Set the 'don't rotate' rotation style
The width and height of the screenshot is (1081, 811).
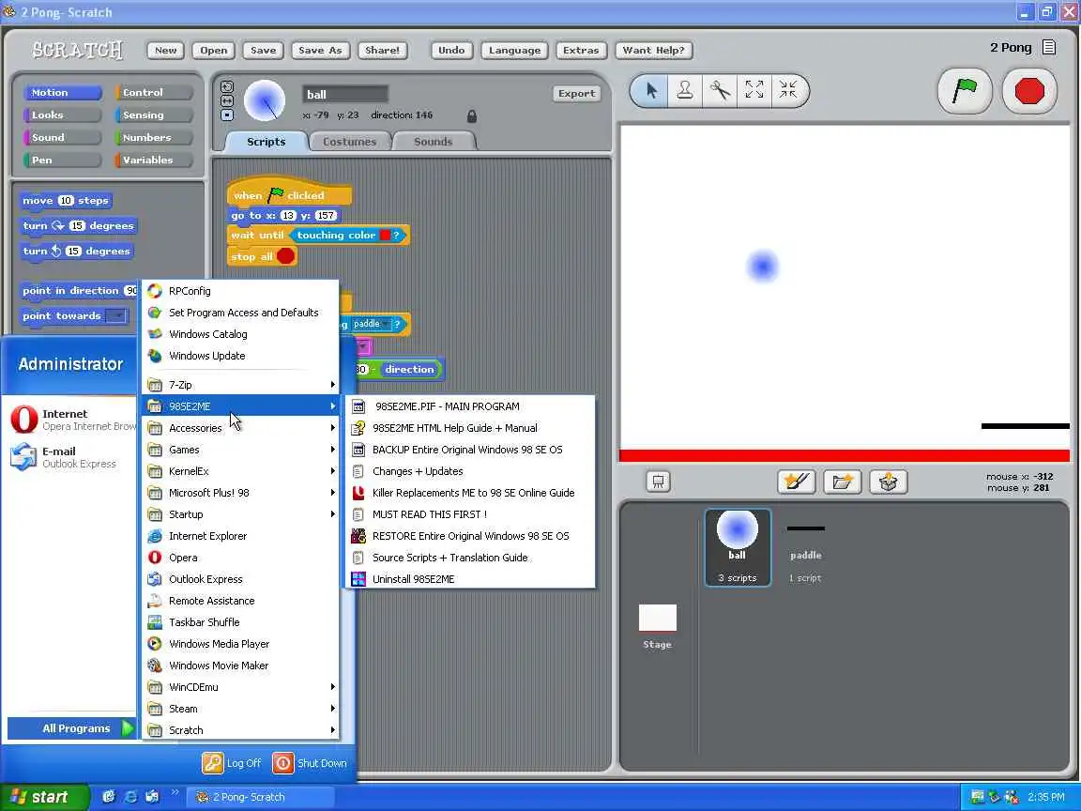(227, 115)
